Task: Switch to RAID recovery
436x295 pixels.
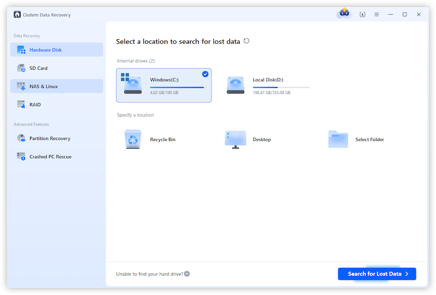Action: coord(57,105)
